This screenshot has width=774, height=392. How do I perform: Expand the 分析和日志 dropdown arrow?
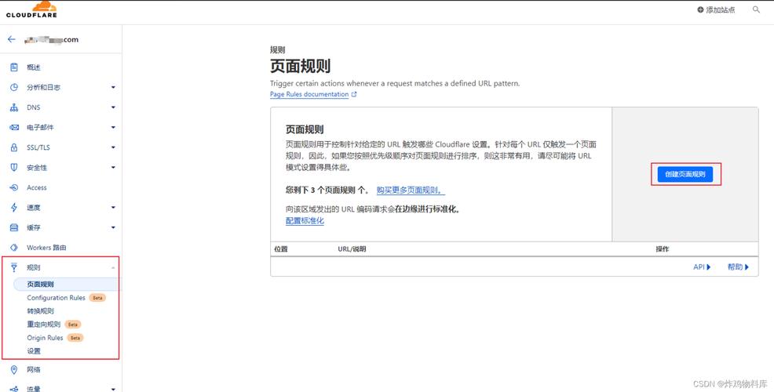click(113, 87)
